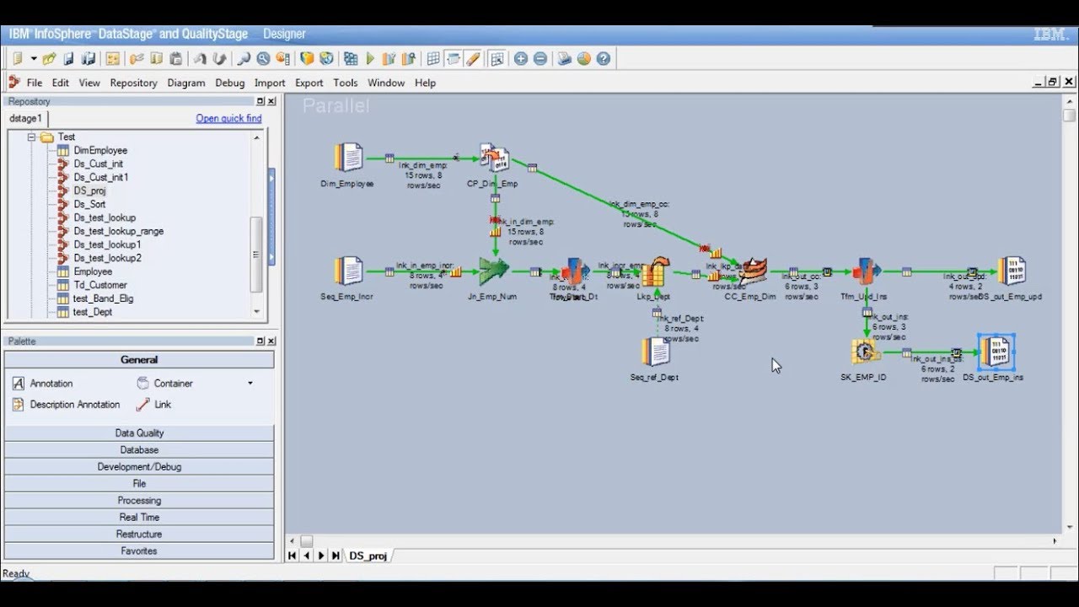Expand the Restructure palette section

click(x=139, y=534)
